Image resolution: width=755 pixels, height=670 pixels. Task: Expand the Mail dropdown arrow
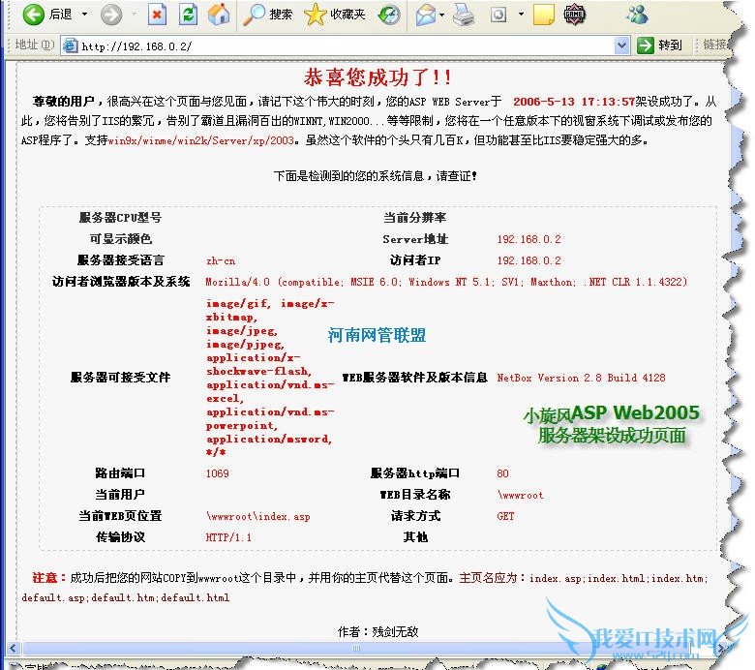(x=442, y=15)
